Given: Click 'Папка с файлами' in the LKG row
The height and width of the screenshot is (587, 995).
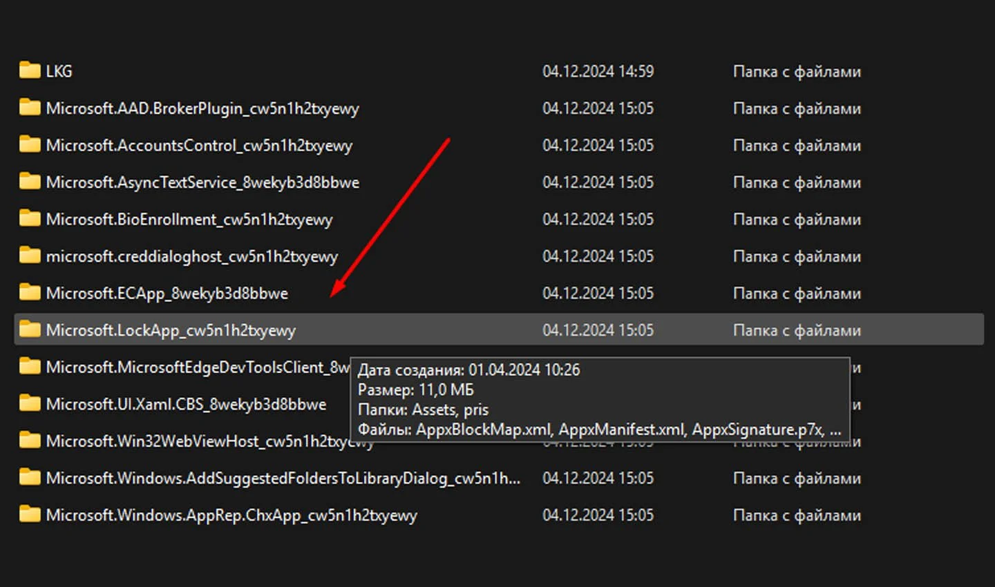Looking at the screenshot, I should click(797, 71).
